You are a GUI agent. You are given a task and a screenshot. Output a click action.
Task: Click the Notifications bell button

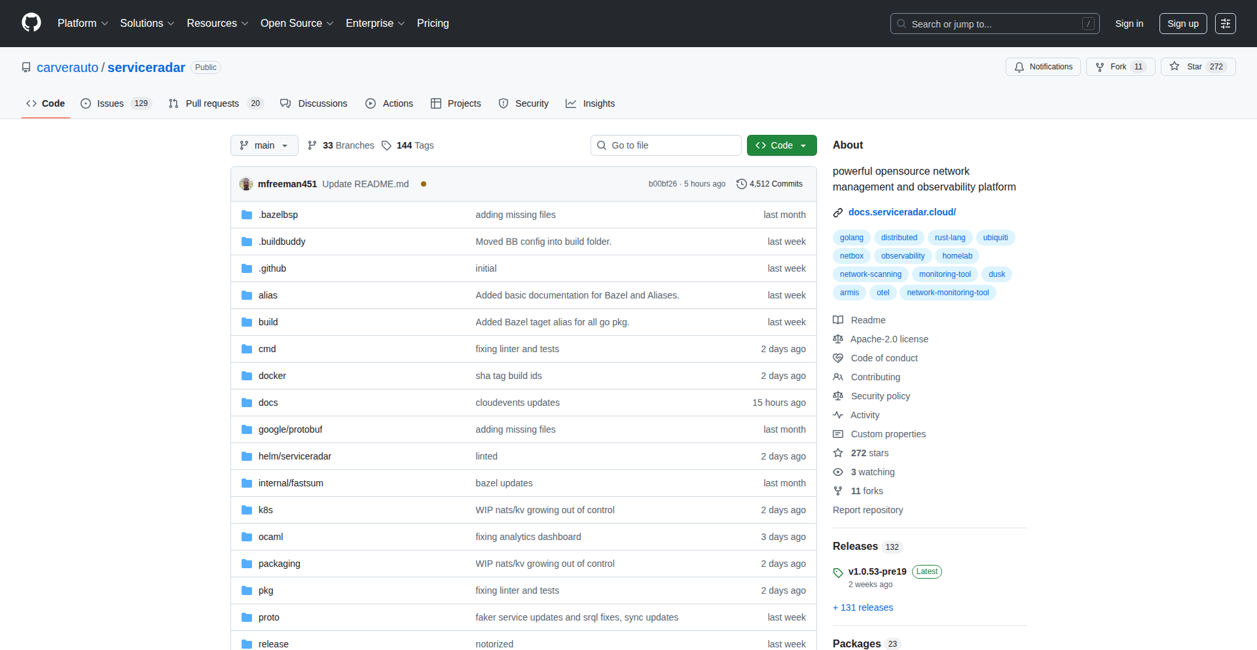click(x=1043, y=67)
